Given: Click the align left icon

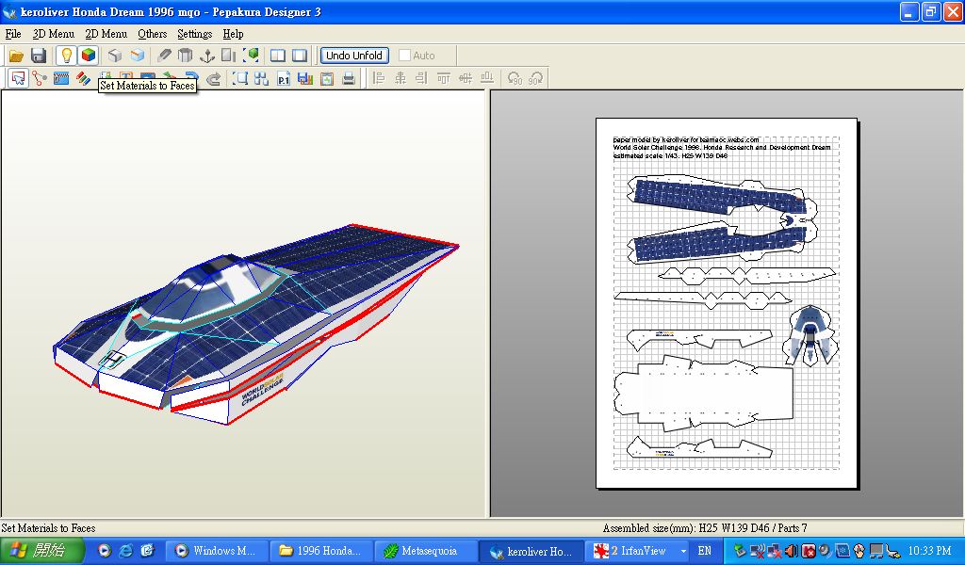Looking at the screenshot, I should [x=379, y=78].
